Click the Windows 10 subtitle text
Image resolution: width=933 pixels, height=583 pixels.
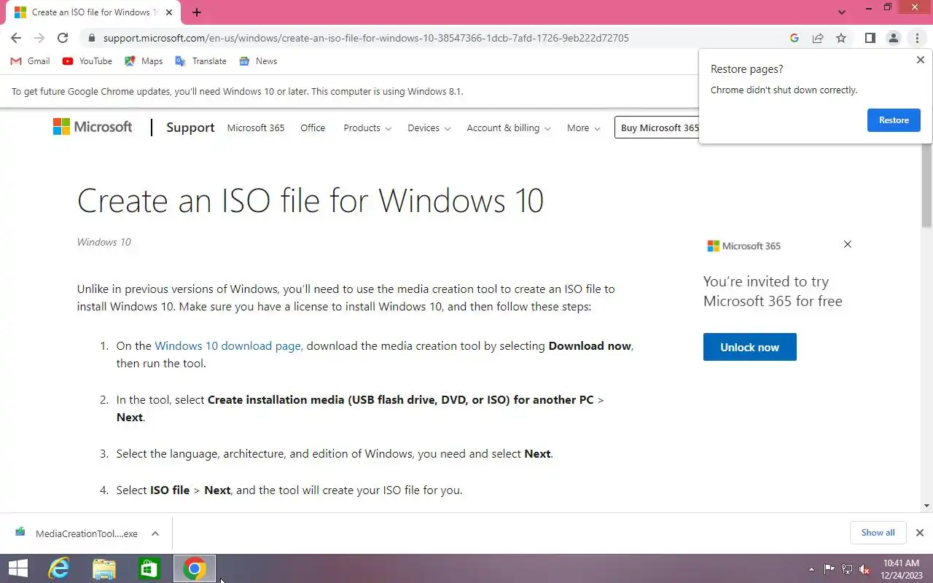point(104,242)
